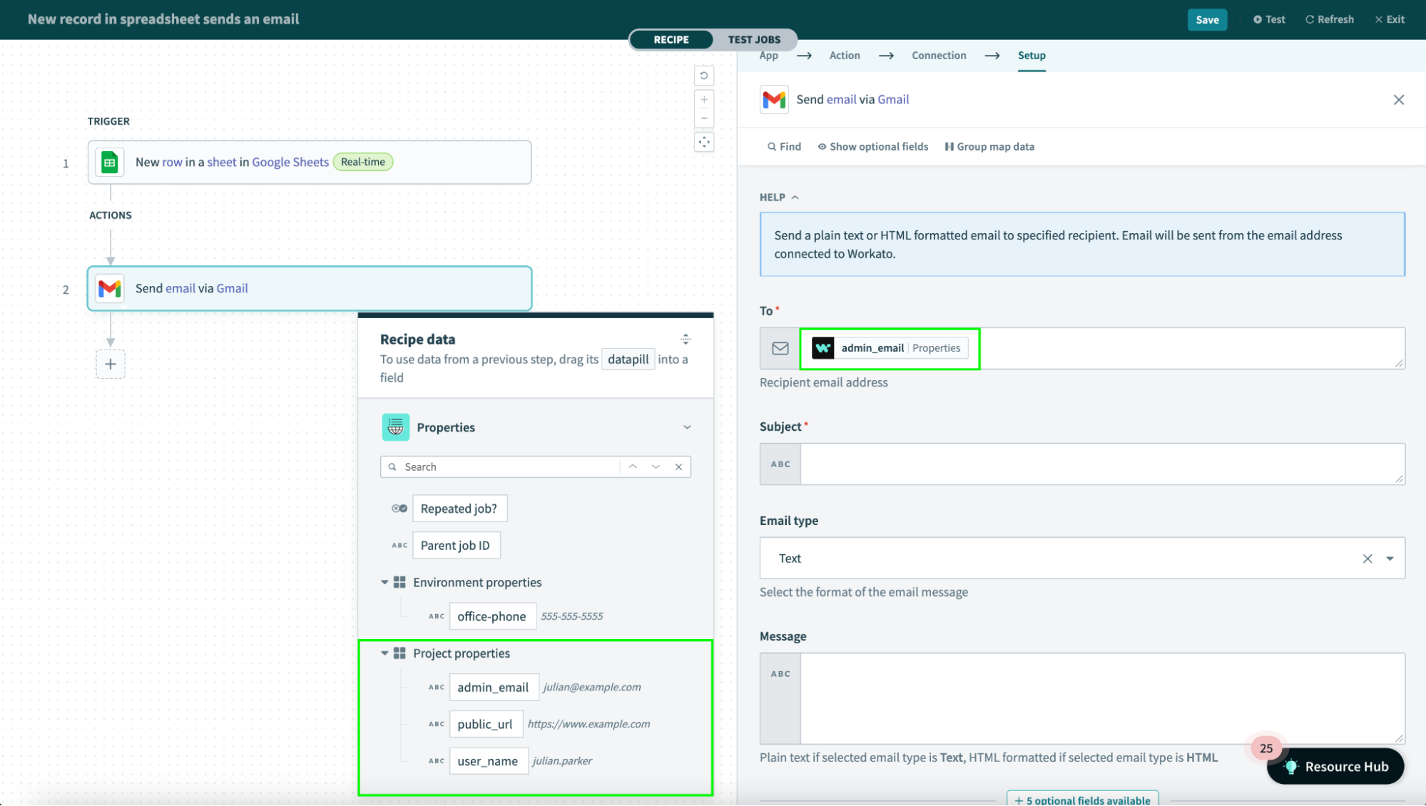Click the fit-to-view icon on the canvas
1426x806 pixels.
click(x=704, y=142)
